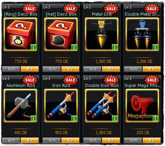165x146 pixels.
Task: View info icon on Iron Rod
Action: [x=74, y=118]
